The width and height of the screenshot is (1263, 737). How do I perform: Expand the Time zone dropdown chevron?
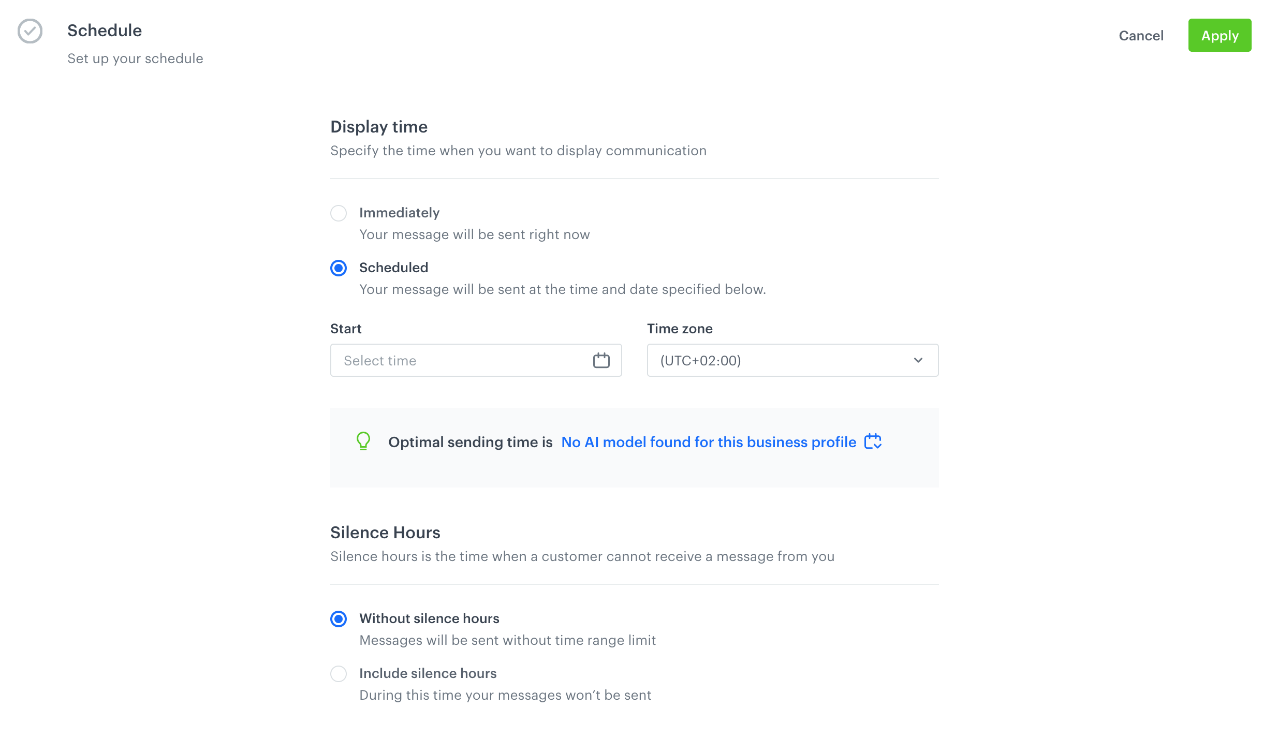coord(918,360)
